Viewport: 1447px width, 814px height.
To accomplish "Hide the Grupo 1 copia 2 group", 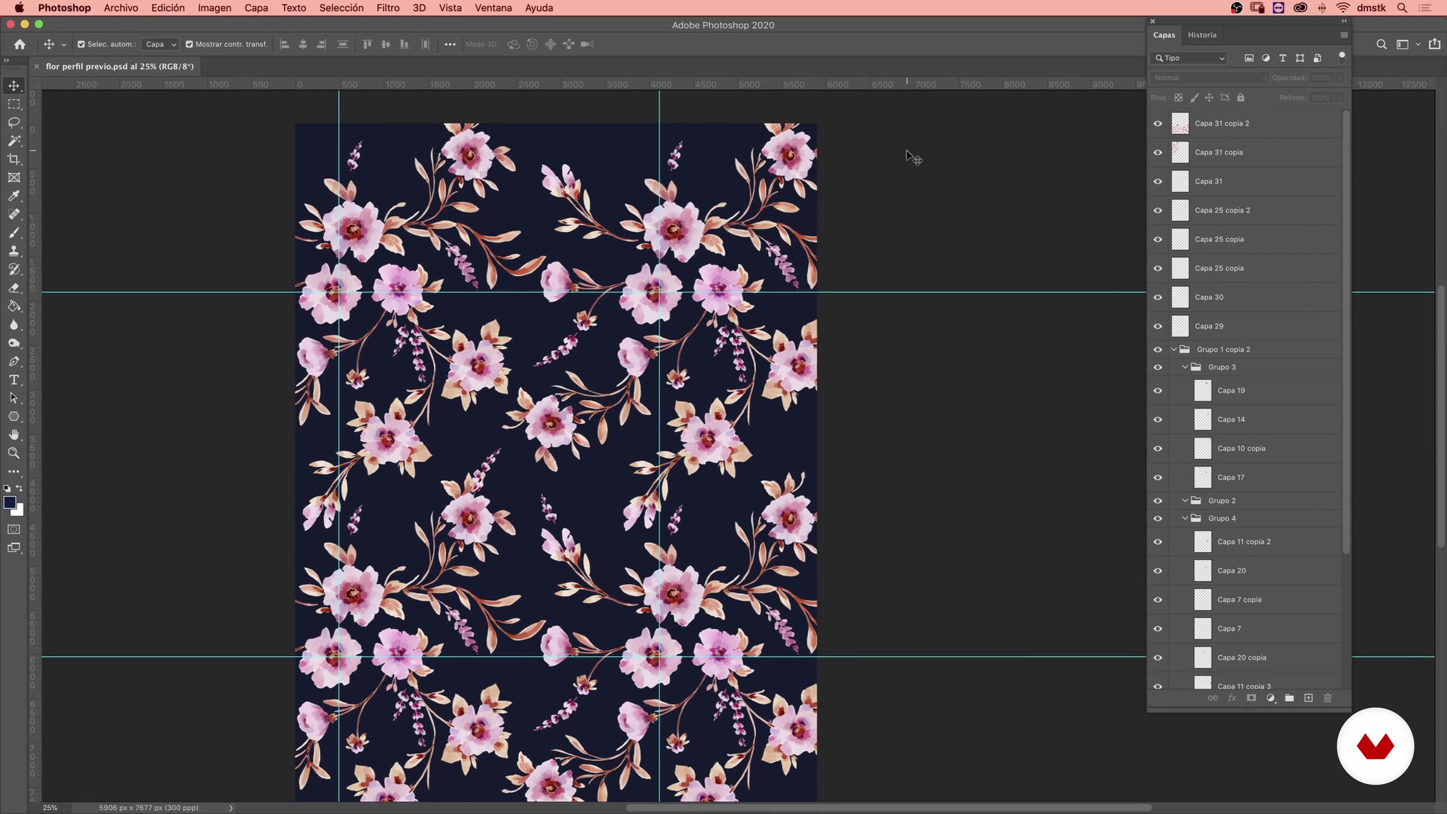I will click(x=1158, y=349).
